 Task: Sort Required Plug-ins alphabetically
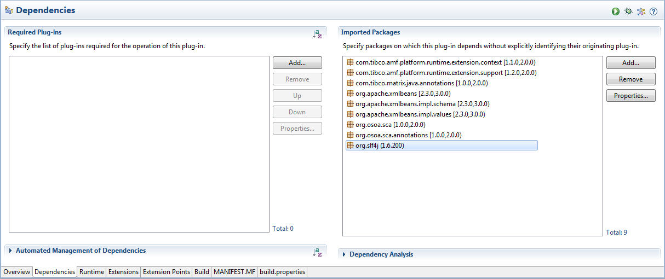[x=317, y=33]
